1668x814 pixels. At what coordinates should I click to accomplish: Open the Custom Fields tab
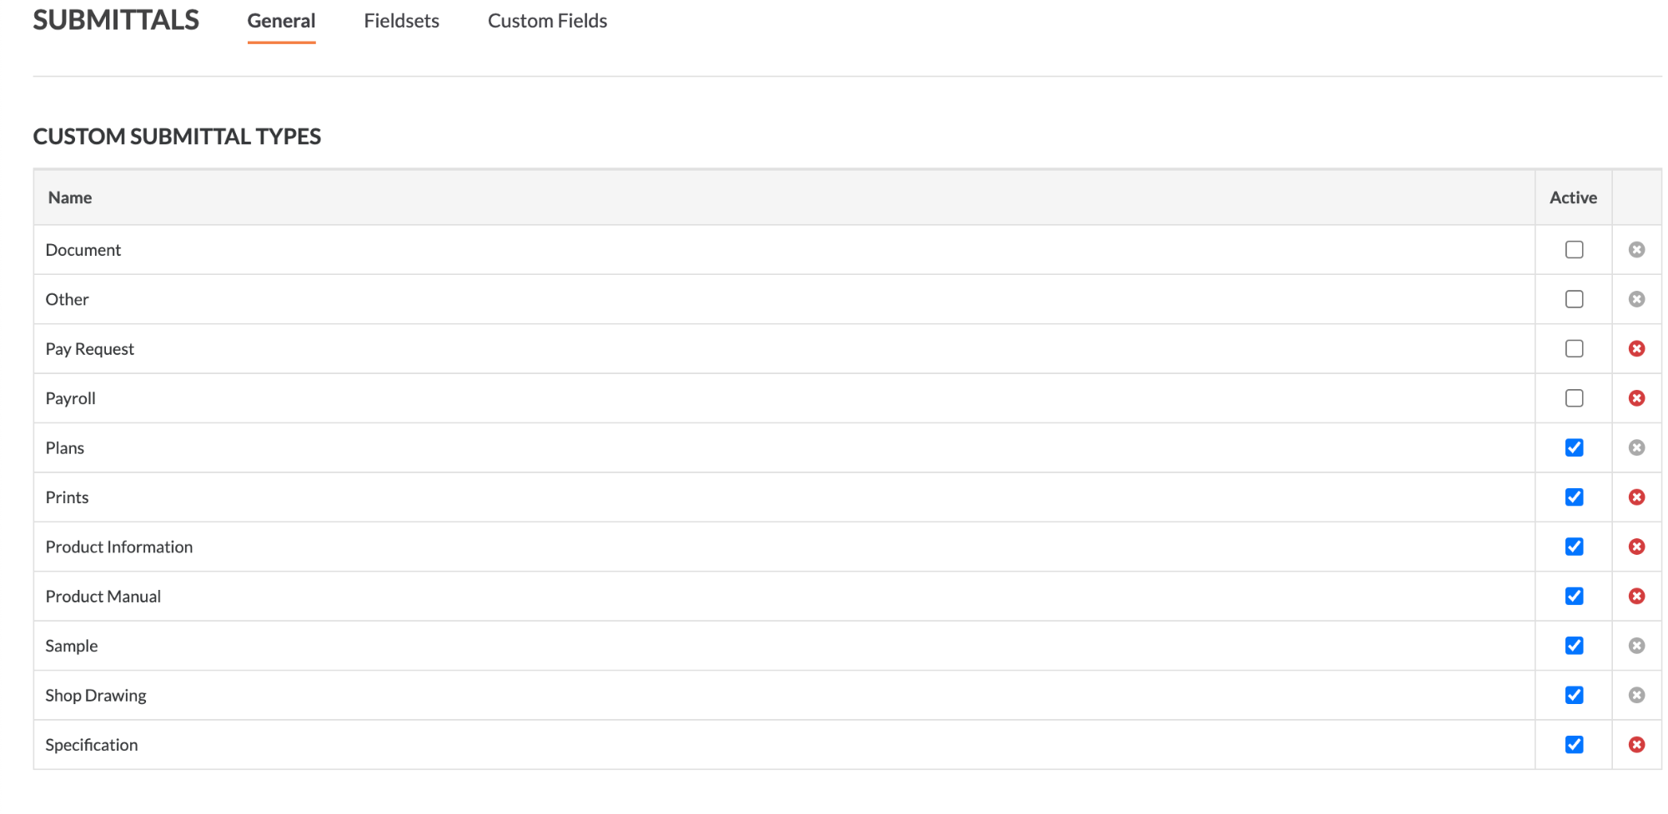pyautogui.click(x=547, y=21)
